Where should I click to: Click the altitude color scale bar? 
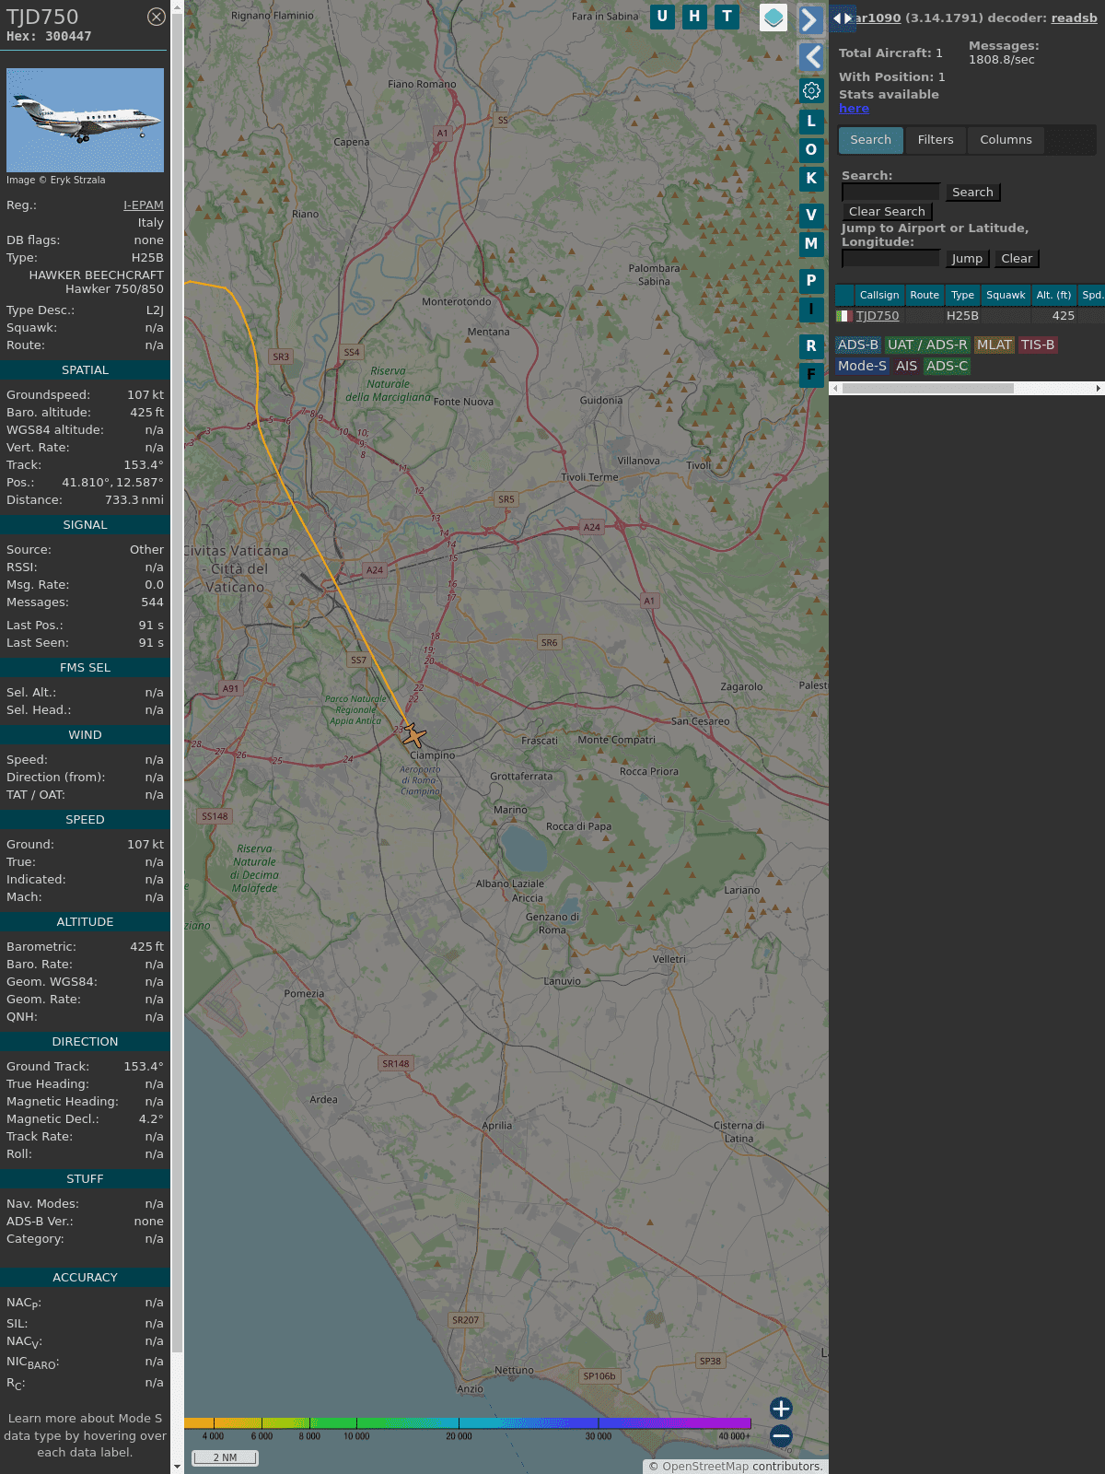(x=468, y=1423)
